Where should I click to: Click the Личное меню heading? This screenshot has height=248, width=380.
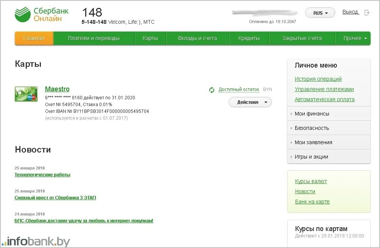coord(316,65)
